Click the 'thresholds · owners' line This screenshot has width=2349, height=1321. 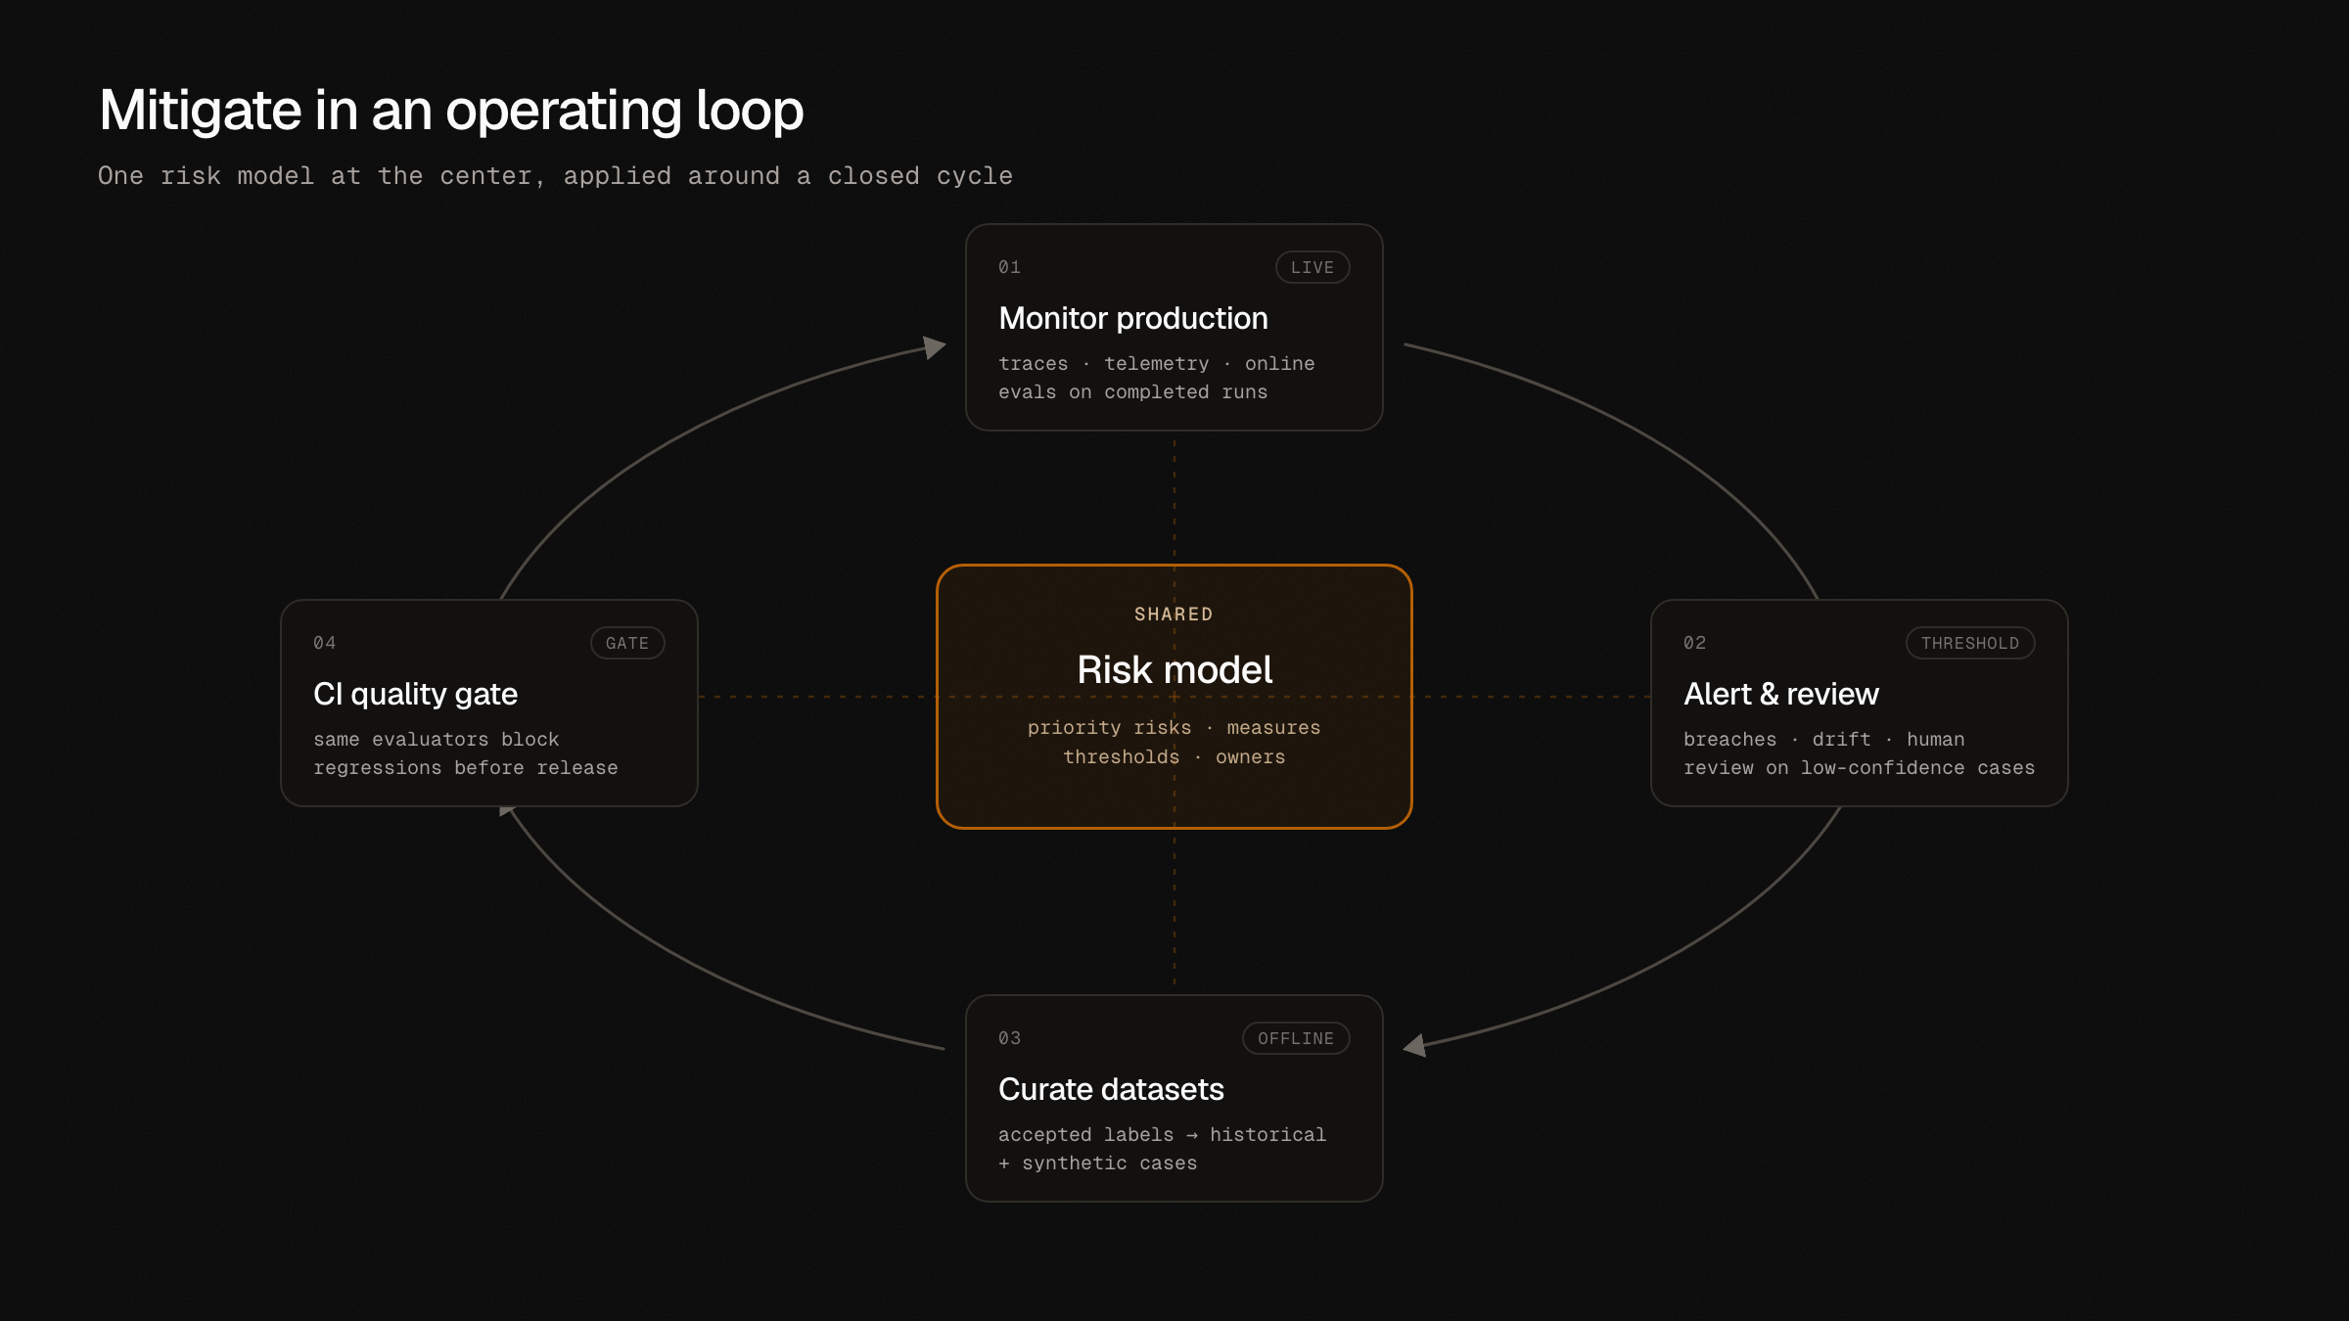[x=1174, y=757]
